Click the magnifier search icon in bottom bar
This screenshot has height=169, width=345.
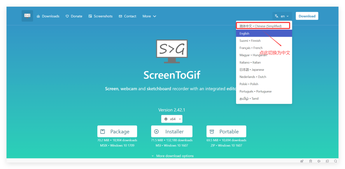(x=335, y=161)
